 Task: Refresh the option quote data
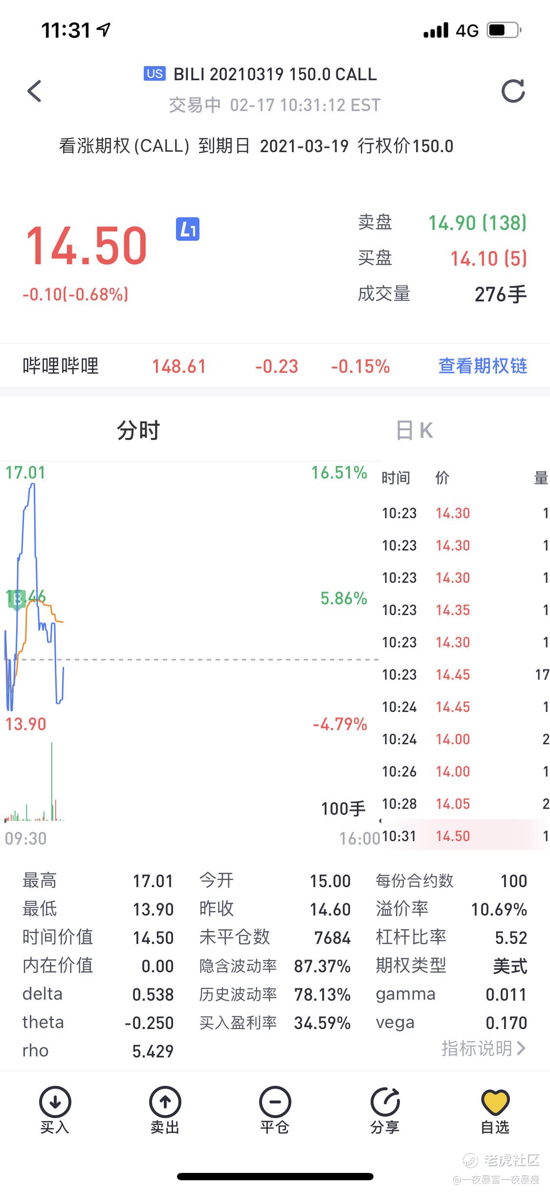tap(513, 91)
